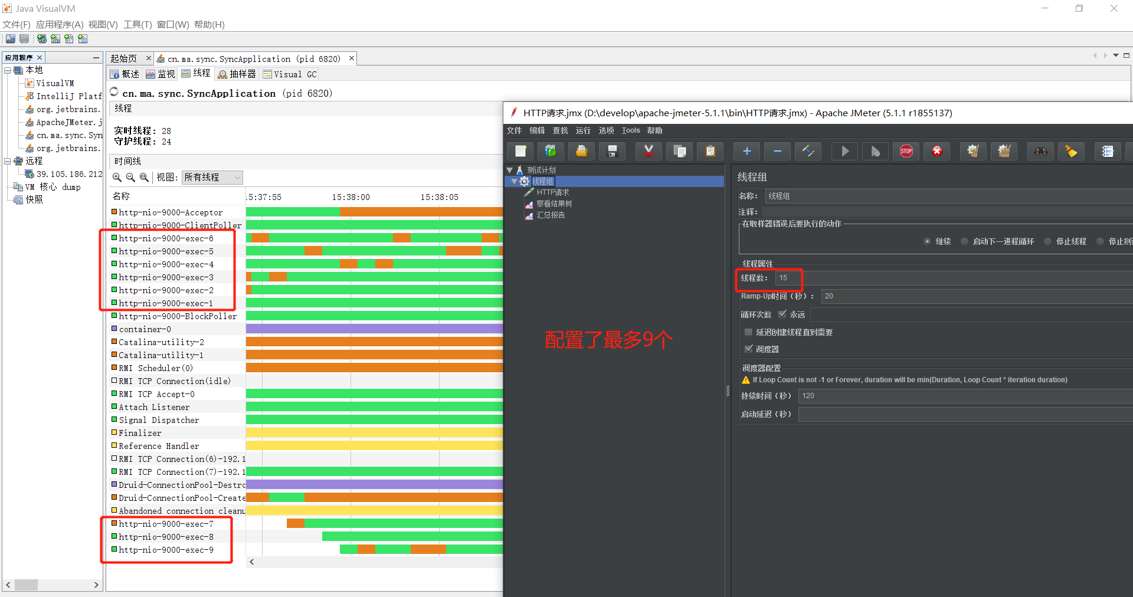The width and height of the screenshot is (1133, 597).
Task: Open the 视图 所有线程 dropdown
Action: pos(212,178)
